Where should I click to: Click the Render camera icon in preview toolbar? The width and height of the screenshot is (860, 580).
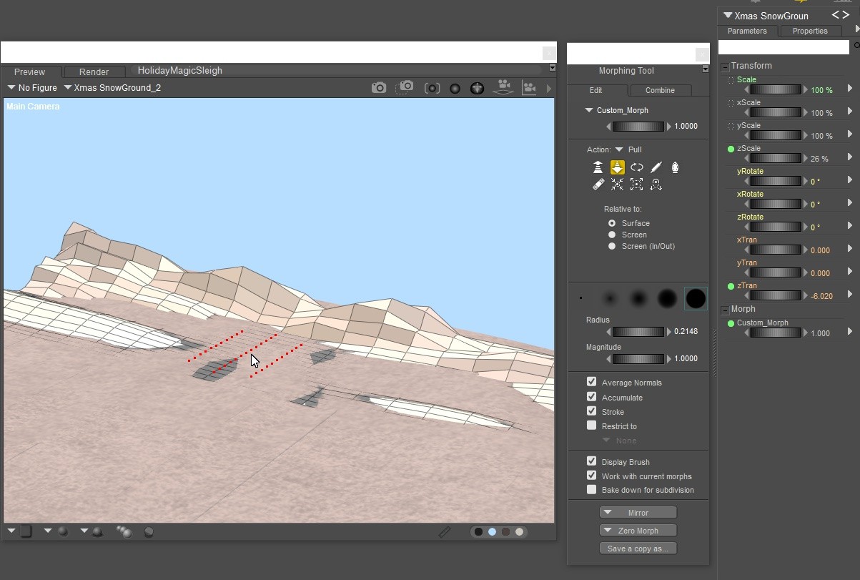tap(379, 88)
